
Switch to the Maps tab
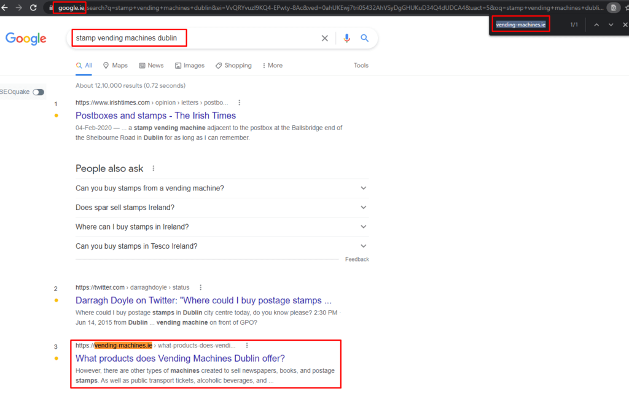point(115,65)
